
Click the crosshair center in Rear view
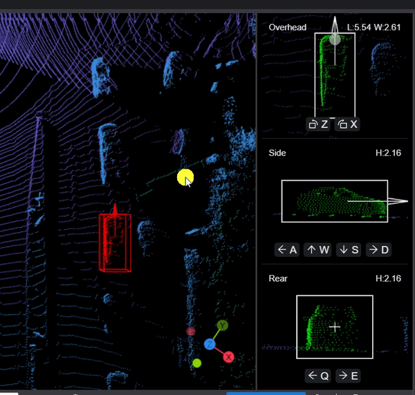point(335,327)
